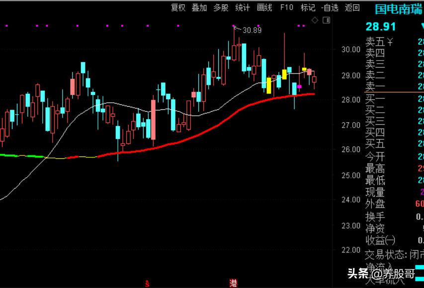Open the 画线 drawing tools menu
Screen dimensions: 424x288
tap(264, 7)
